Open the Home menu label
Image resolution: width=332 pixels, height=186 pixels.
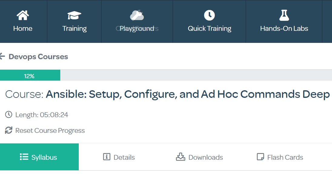(x=23, y=28)
